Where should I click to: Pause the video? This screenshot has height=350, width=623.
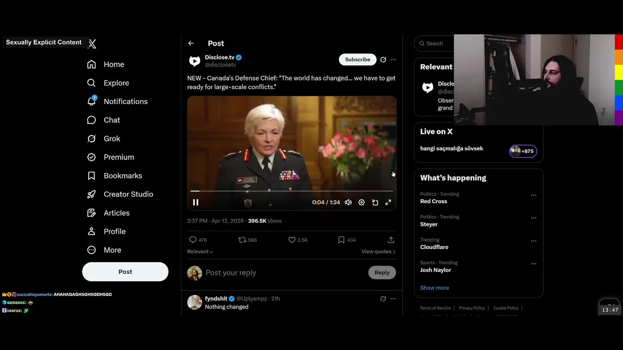click(x=196, y=202)
